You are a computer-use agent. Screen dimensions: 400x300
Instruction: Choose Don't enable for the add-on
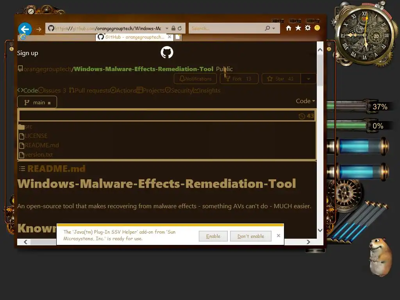click(250, 236)
